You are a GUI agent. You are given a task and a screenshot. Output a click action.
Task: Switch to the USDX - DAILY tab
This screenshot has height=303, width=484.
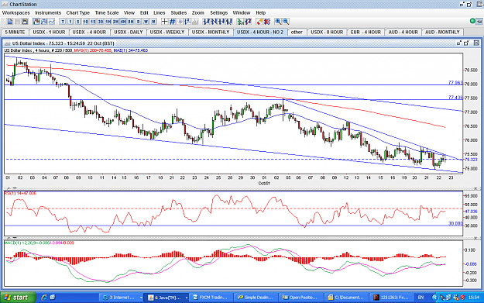coord(129,32)
